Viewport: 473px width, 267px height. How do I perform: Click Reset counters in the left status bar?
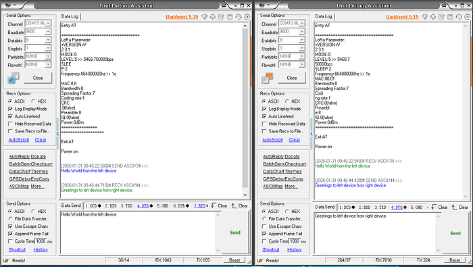234,260
